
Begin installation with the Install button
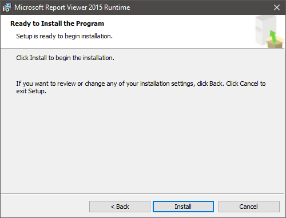(x=183, y=207)
